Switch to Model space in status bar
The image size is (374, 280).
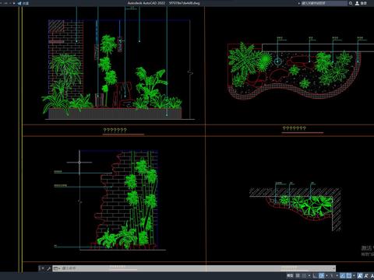(x=290, y=275)
